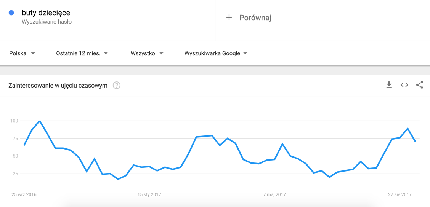Click the 15 sty 2017 axis label

[149, 195]
